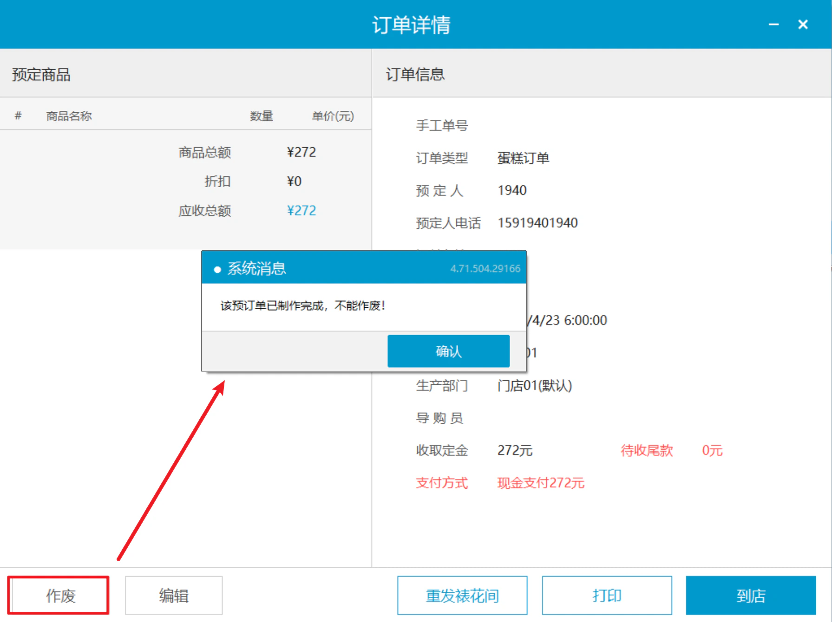Select the 数量 column header
Viewport: 832px width, 622px height.
262,116
